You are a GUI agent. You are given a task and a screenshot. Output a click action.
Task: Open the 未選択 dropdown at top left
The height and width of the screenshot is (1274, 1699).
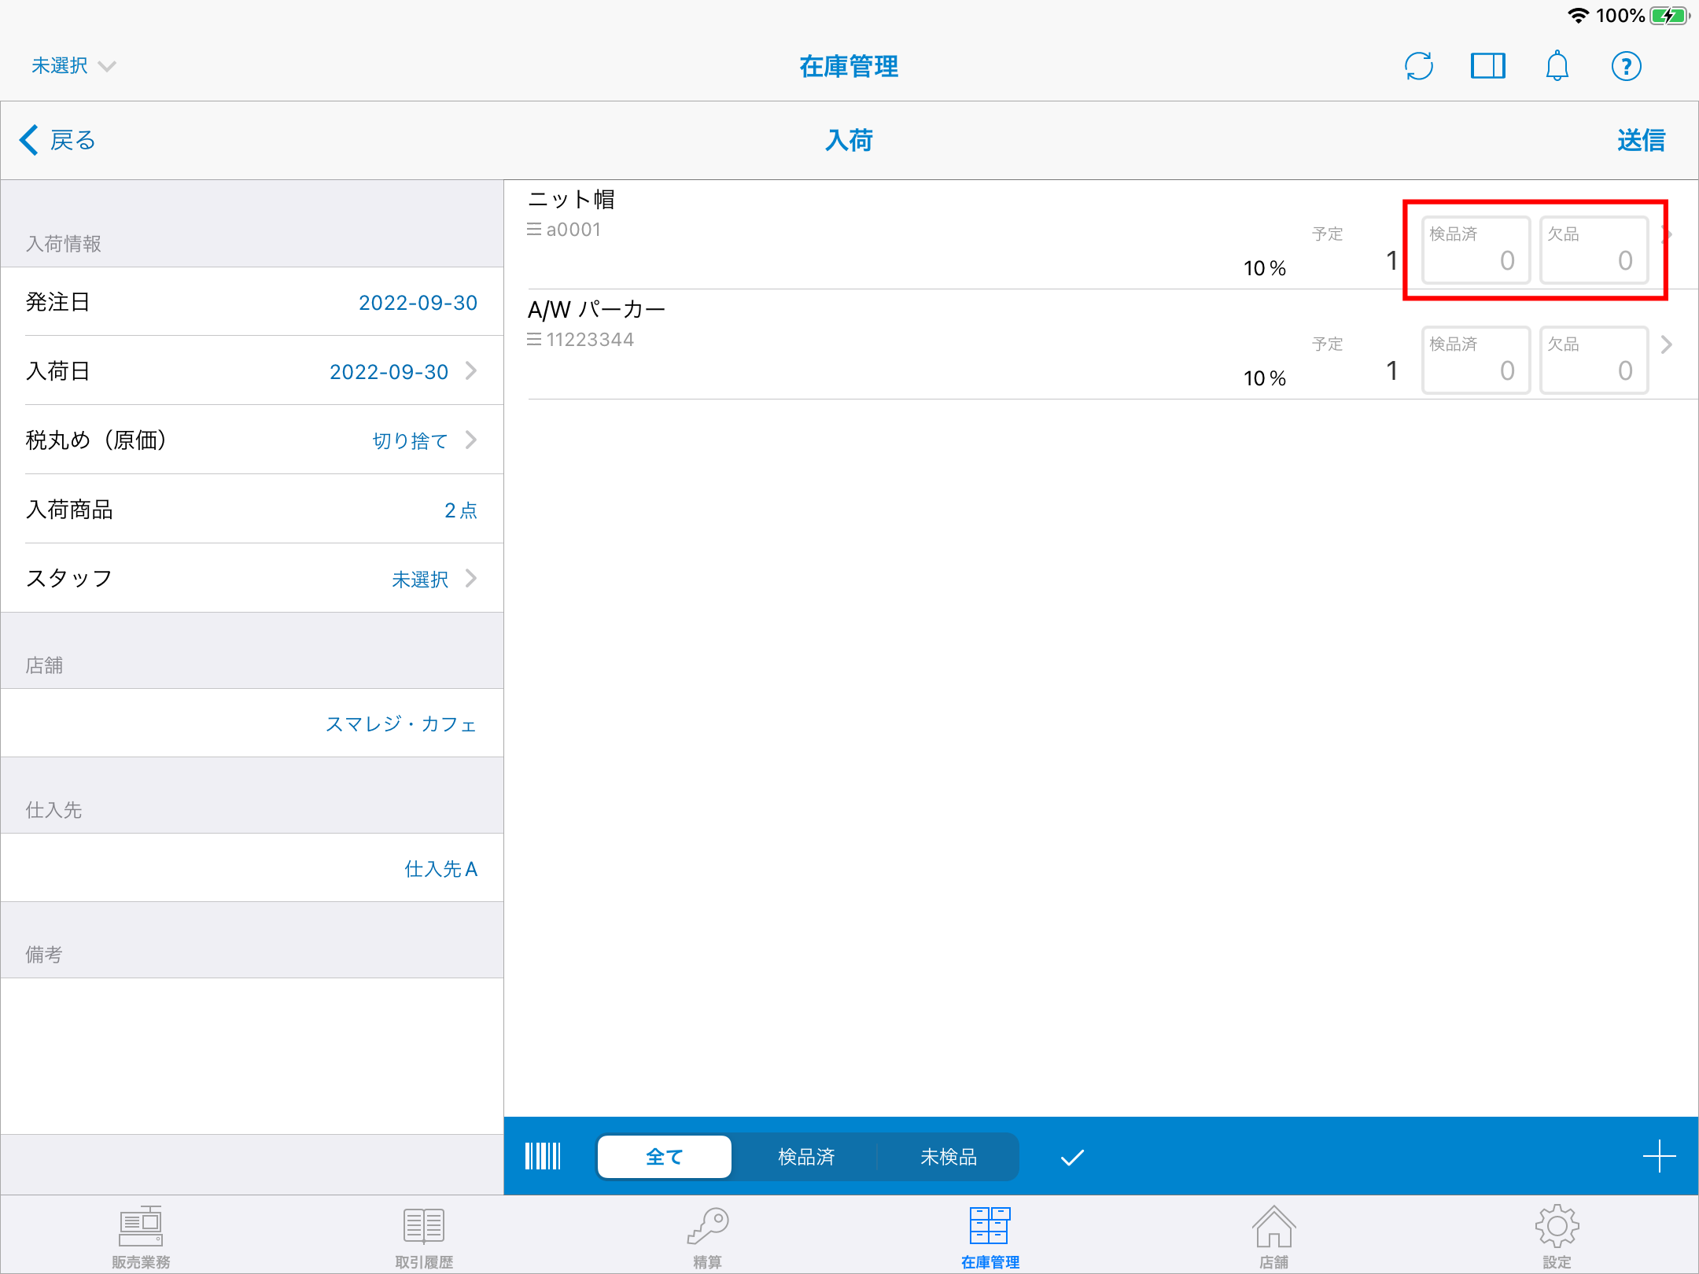coord(73,66)
